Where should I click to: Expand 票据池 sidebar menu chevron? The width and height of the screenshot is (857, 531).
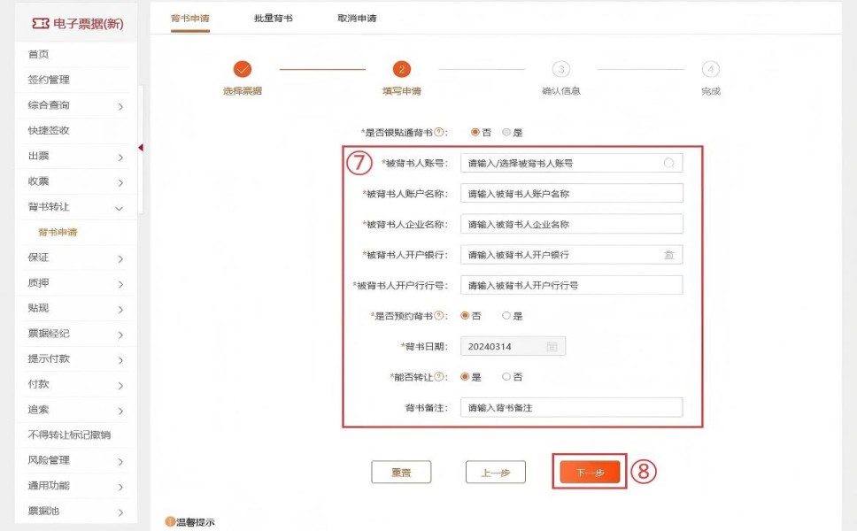point(120,512)
